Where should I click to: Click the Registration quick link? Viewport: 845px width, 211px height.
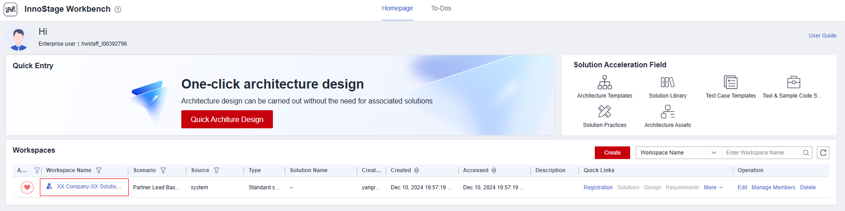point(598,188)
